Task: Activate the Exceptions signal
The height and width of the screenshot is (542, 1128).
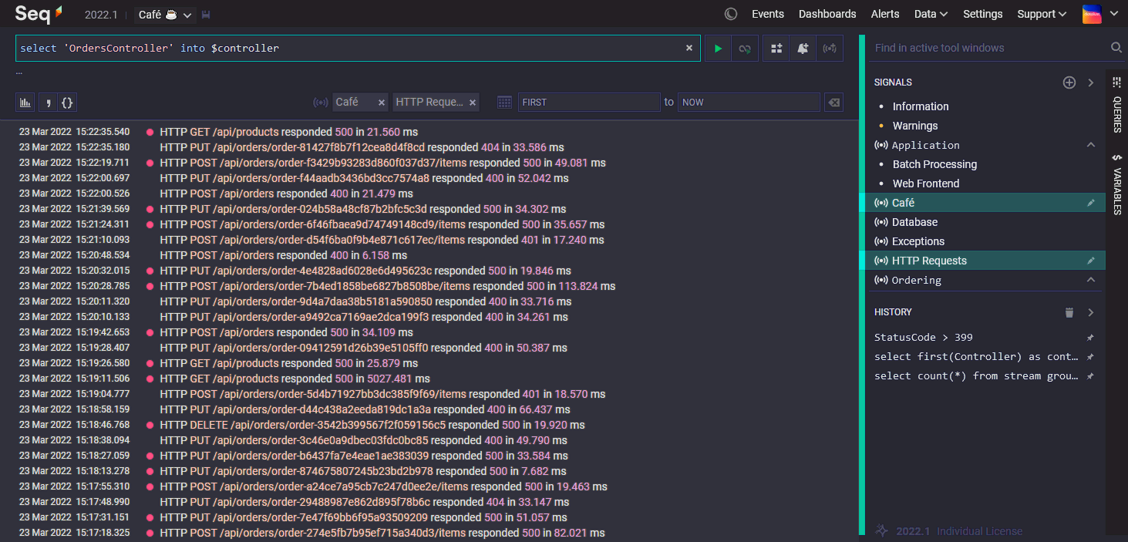Action: [x=918, y=241]
